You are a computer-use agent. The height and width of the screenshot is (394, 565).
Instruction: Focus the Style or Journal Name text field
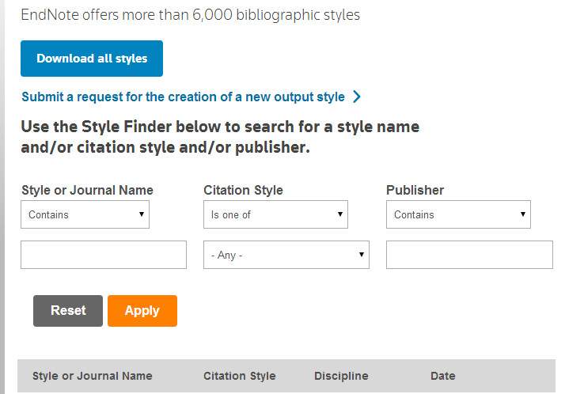(x=104, y=255)
